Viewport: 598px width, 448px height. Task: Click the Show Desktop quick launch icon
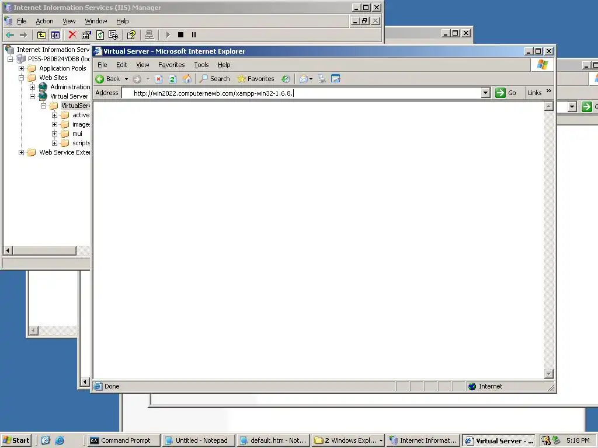[46, 440]
